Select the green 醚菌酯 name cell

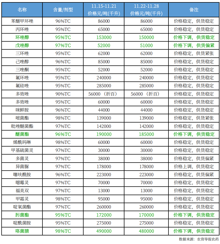tap(22, 134)
